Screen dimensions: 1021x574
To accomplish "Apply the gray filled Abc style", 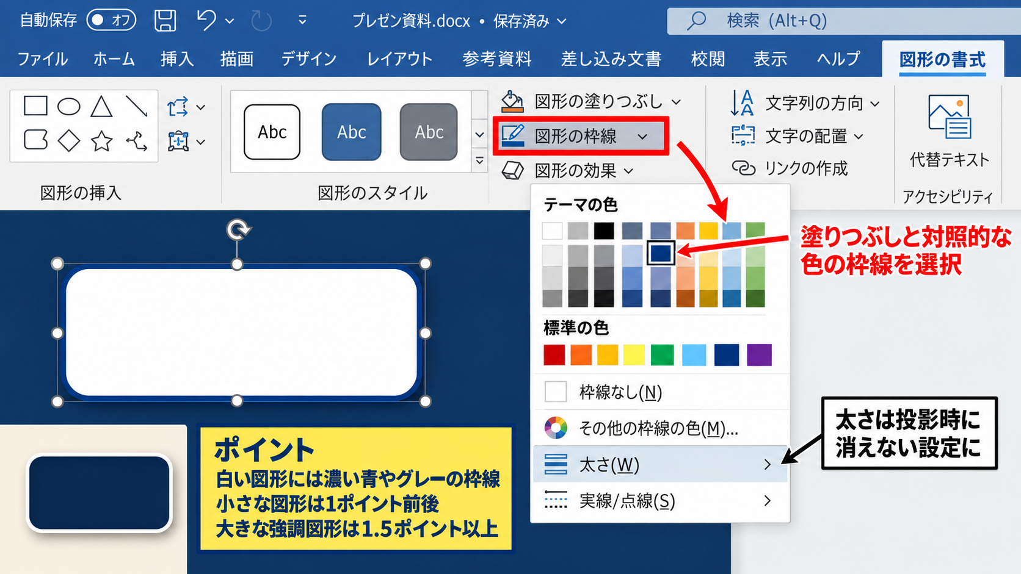I will tap(429, 132).
